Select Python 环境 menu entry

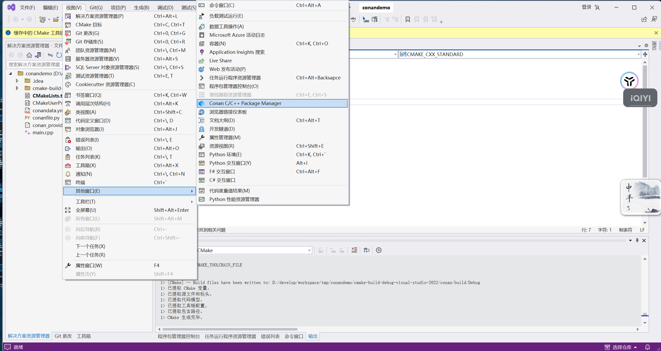[x=272, y=154]
